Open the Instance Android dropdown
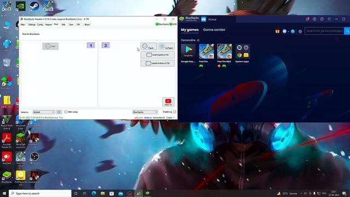This screenshot has width=350, height=197. pos(44,112)
